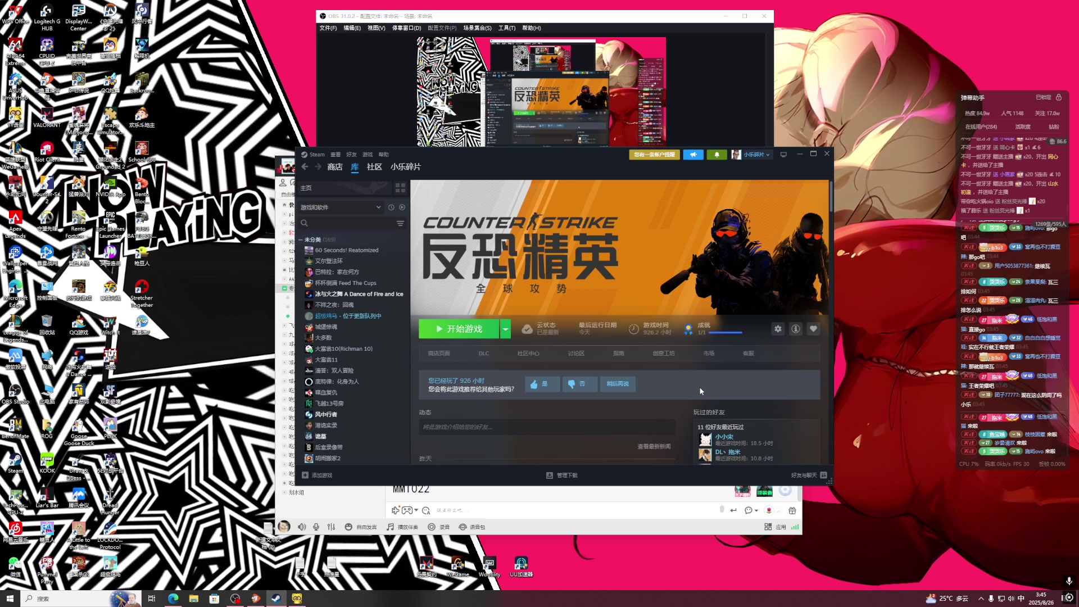1079x607 pixels.
Task: Collapse the 未分类 category
Action: [x=301, y=239]
